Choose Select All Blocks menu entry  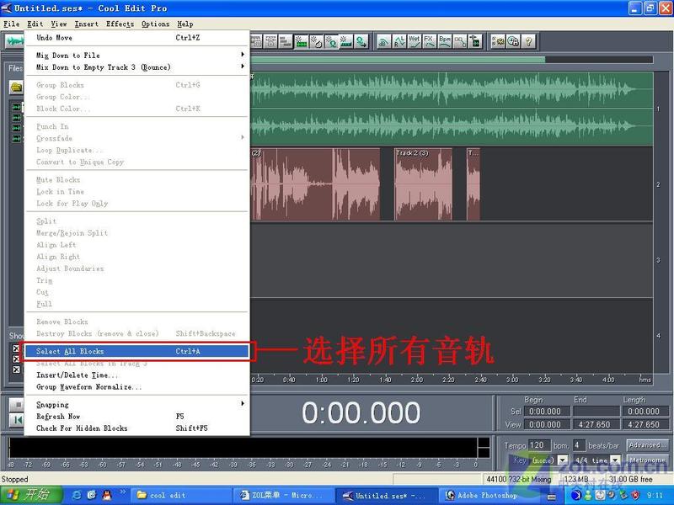(x=136, y=351)
